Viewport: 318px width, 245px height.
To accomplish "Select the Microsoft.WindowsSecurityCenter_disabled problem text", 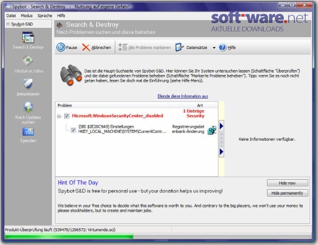I will [117, 116].
